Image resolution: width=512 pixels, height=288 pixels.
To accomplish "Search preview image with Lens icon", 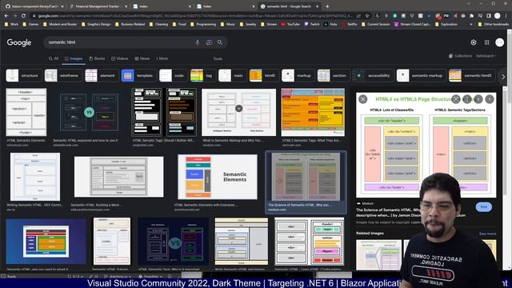I will [x=456, y=99].
